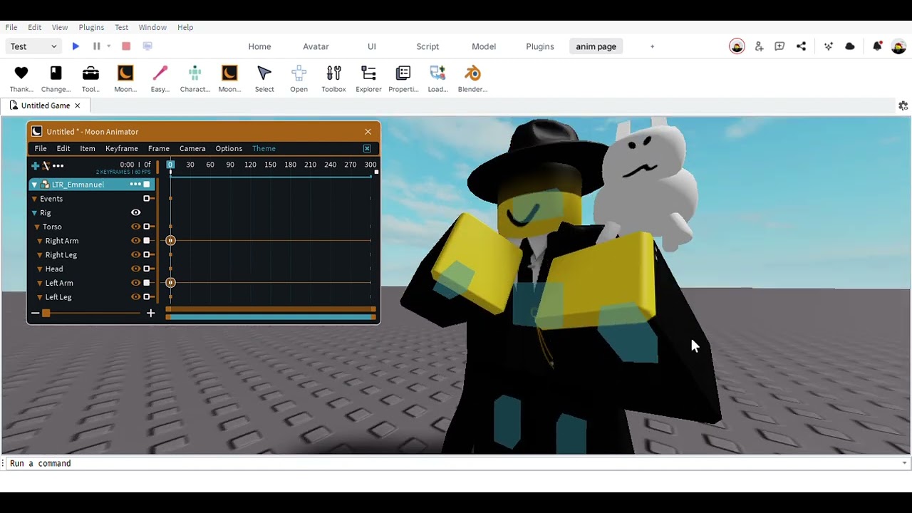This screenshot has height=513, width=912.
Task: Open LTR_Emmanuel three-dots options
Action: (135, 184)
